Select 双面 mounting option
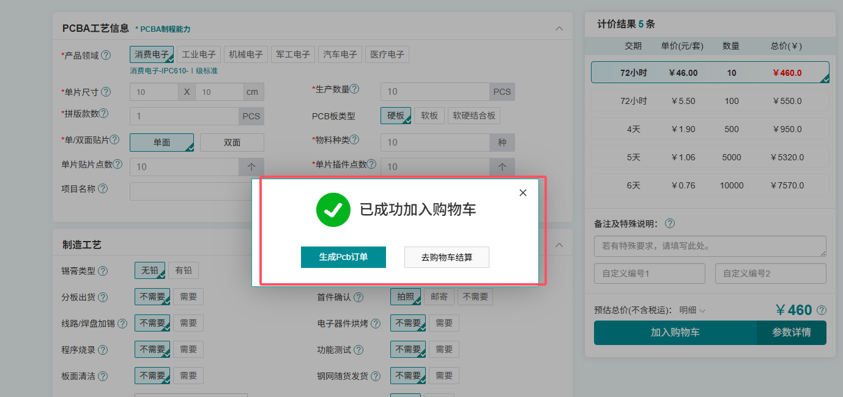This screenshot has width=843, height=397. click(232, 143)
